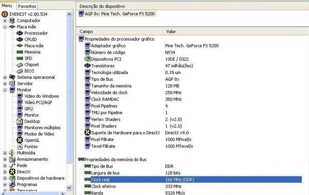309x195 pixels.
Task: Open the BIOS chip icon entry
Action: [x=20, y=71]
